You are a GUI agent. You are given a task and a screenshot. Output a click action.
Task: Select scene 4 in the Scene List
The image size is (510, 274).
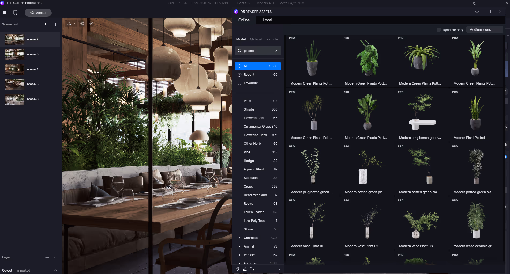pyautogui.click(x=30, y=69)
